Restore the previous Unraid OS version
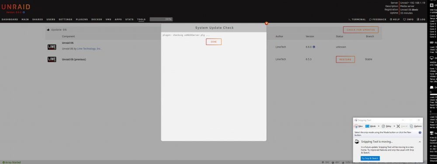This screenshot has width=437, height=164. (345, 59)
